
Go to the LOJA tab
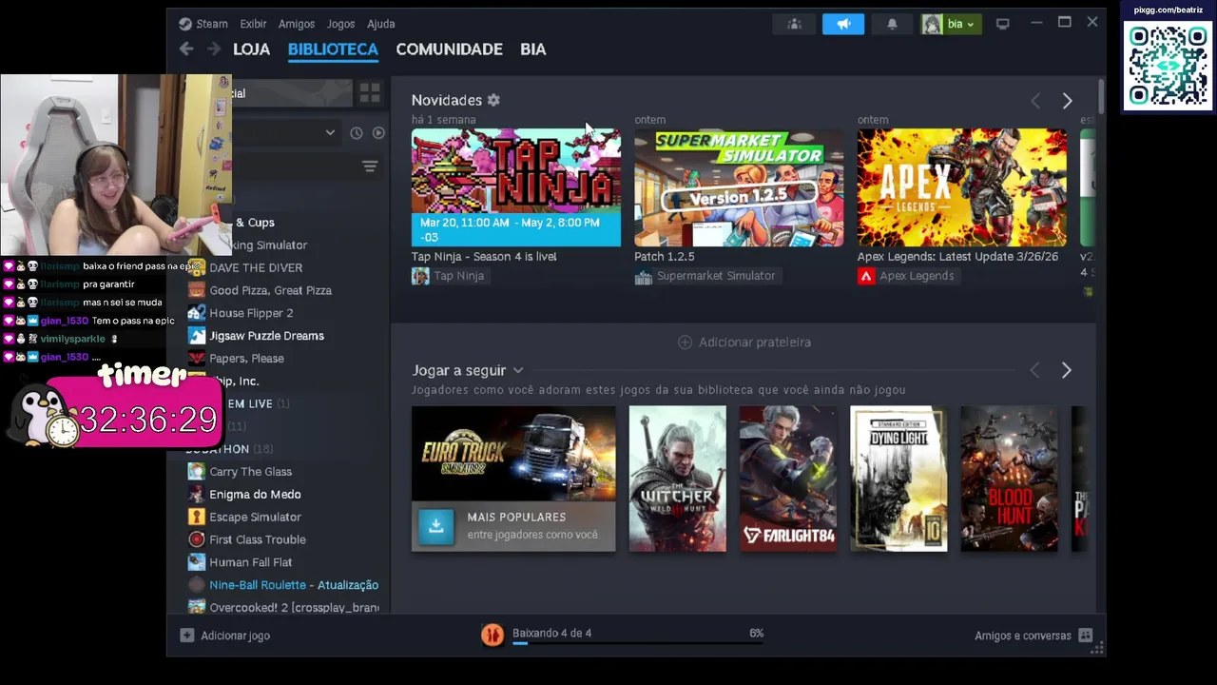[251, 49]
